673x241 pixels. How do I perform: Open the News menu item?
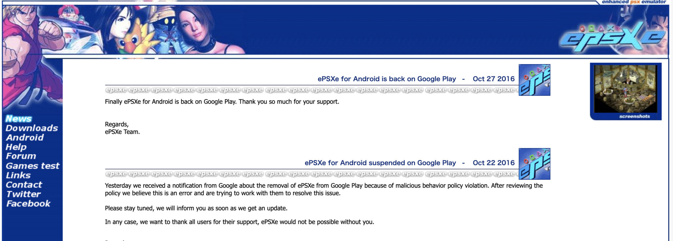(x=19, y=119)
